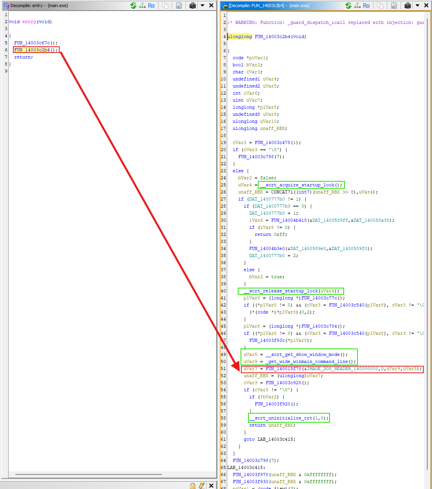432x489 pixels.
Task: Select the '[Decompile: FUN_14003c2b4]' panel title
Action: tap(269, 5)
